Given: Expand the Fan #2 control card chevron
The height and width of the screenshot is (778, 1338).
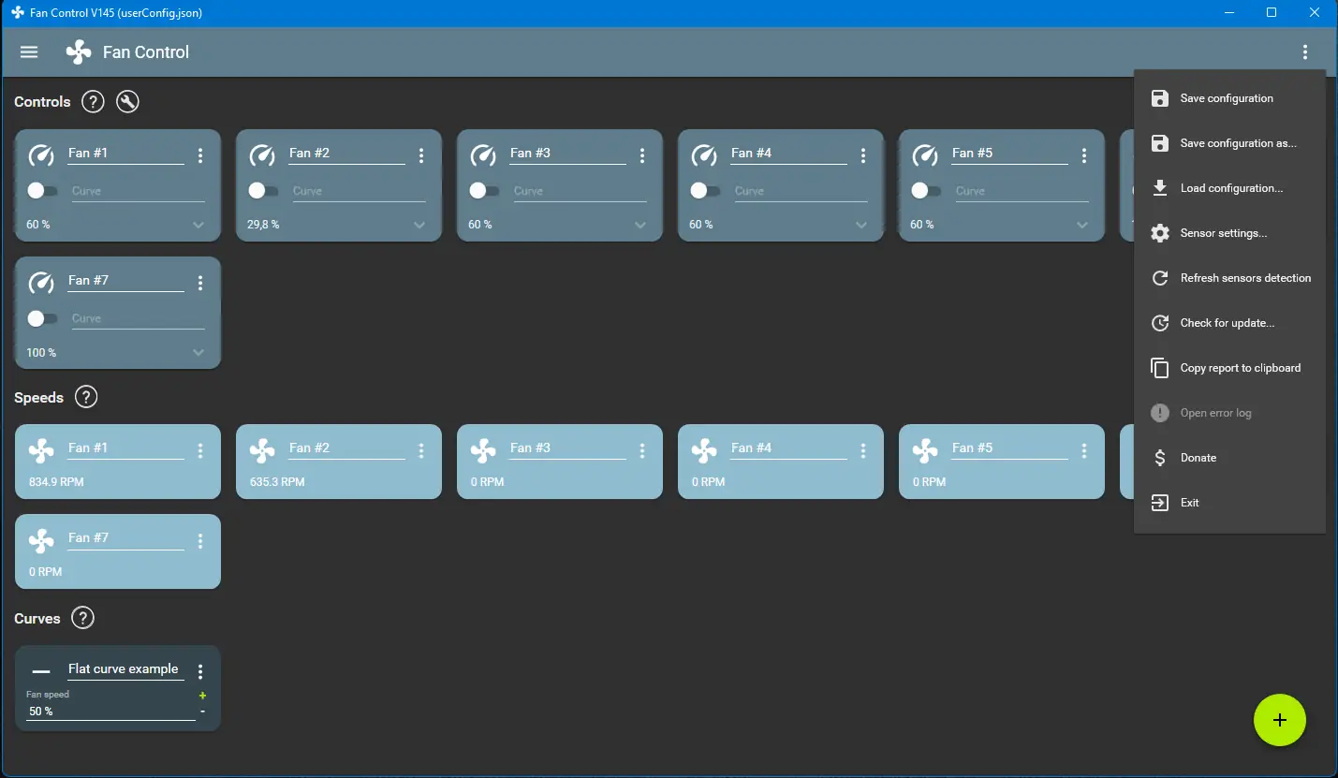Looking at the screenshot, I should click(419, 225).
